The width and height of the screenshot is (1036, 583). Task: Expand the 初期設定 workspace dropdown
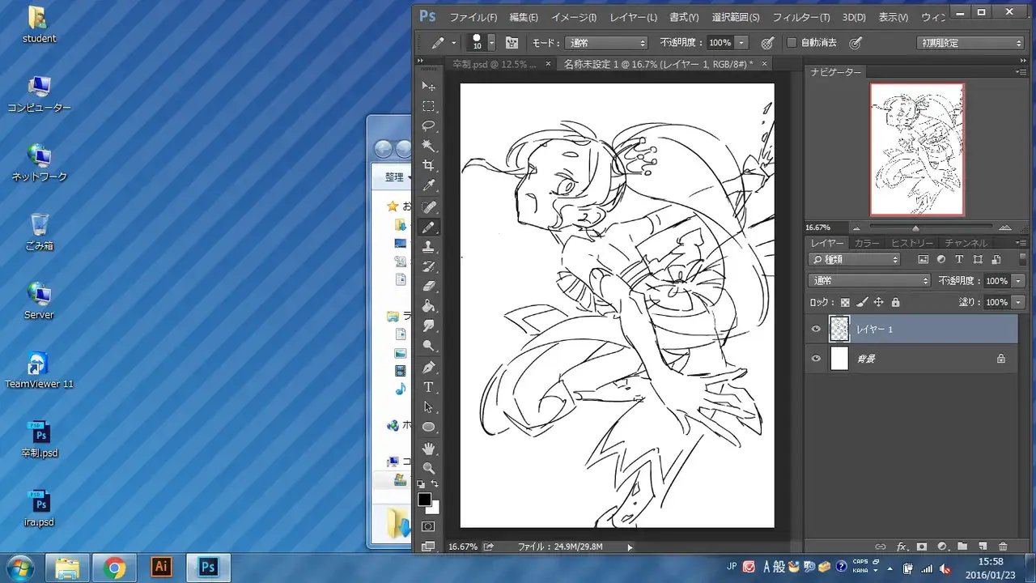[x=971, y=43]
